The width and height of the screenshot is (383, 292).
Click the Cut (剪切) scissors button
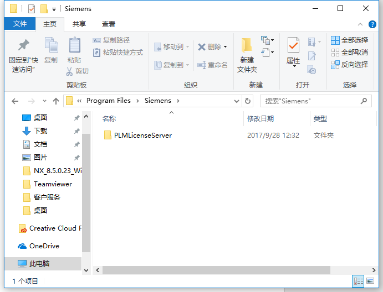click(x=77, y=71)
